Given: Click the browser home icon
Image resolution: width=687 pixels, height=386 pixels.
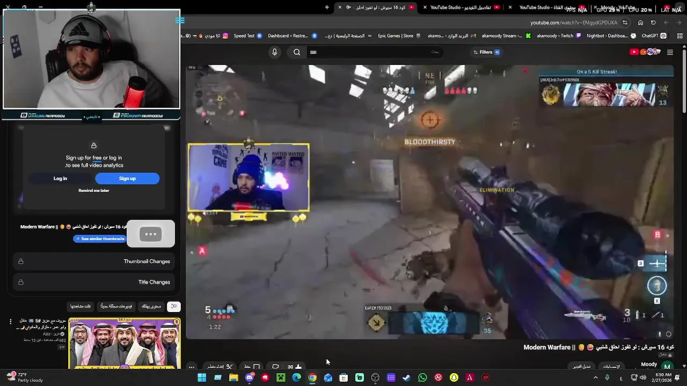Looking at the screenshot, I should click(x=640, y=23).
